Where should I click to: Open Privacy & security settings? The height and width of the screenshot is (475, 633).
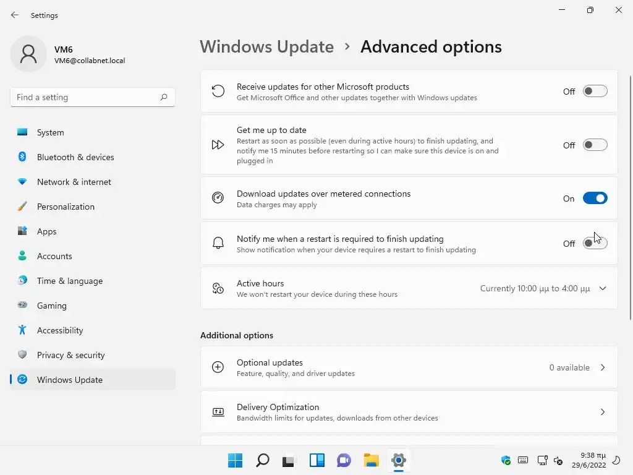click(93, 354)
